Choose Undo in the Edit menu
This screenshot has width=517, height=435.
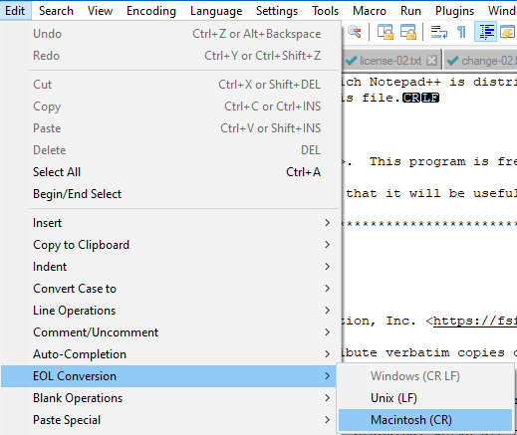coord(171,34)
